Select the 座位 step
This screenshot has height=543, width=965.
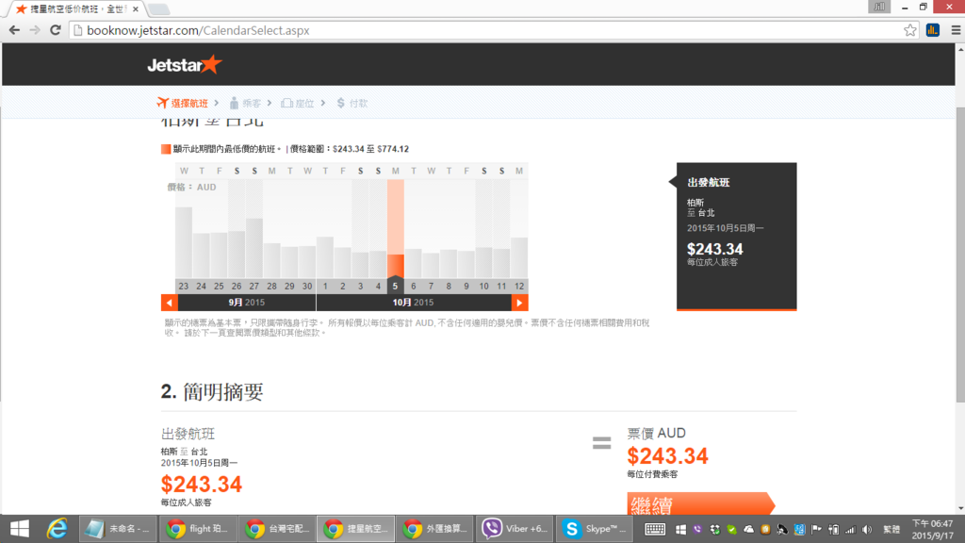297,104
